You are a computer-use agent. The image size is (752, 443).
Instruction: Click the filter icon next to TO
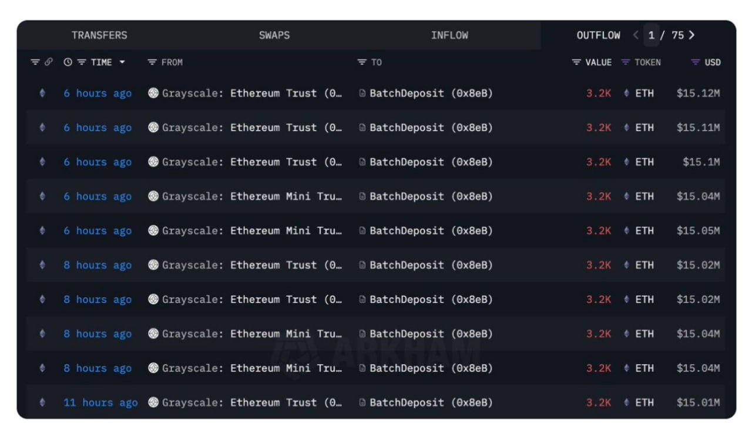coord(362,62)
